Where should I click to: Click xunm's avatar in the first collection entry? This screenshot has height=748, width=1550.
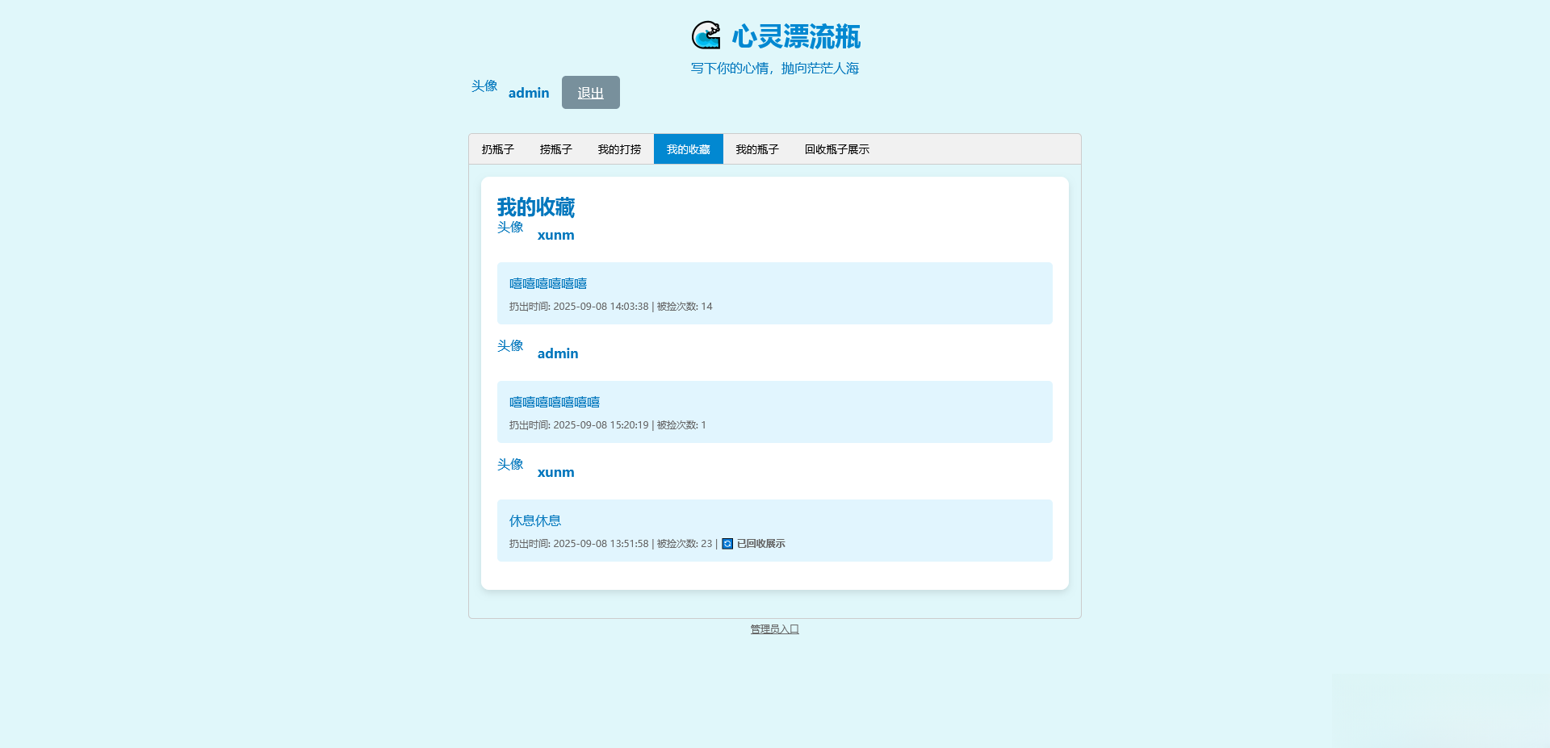[509, 228]
